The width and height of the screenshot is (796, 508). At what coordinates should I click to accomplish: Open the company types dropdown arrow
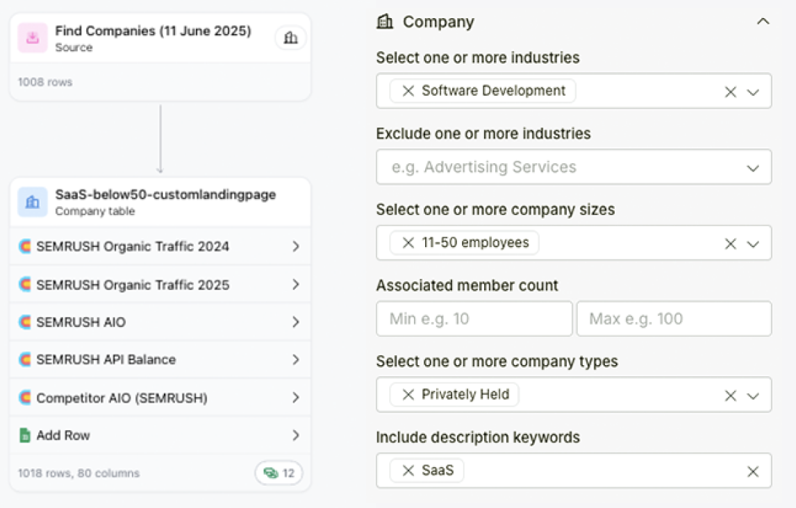pos(754,396)
